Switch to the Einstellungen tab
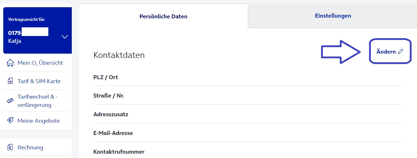This screenshot has height=158, width=417. coord(333,16)
